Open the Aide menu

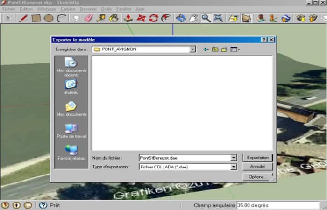point(140,9)
